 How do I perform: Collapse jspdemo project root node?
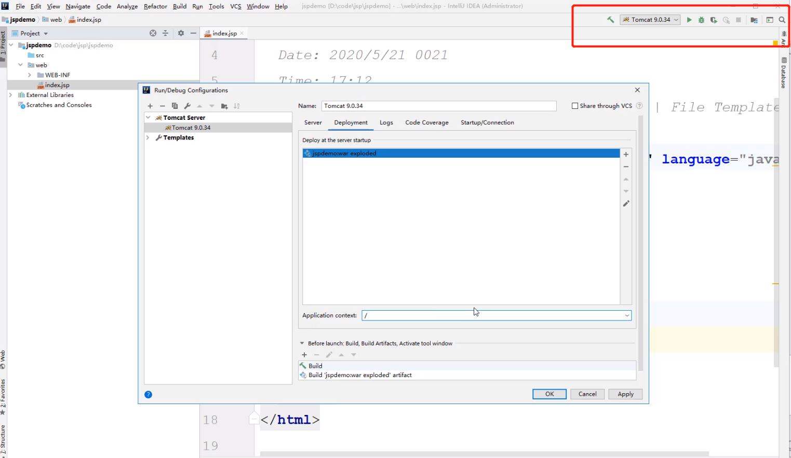11,45
